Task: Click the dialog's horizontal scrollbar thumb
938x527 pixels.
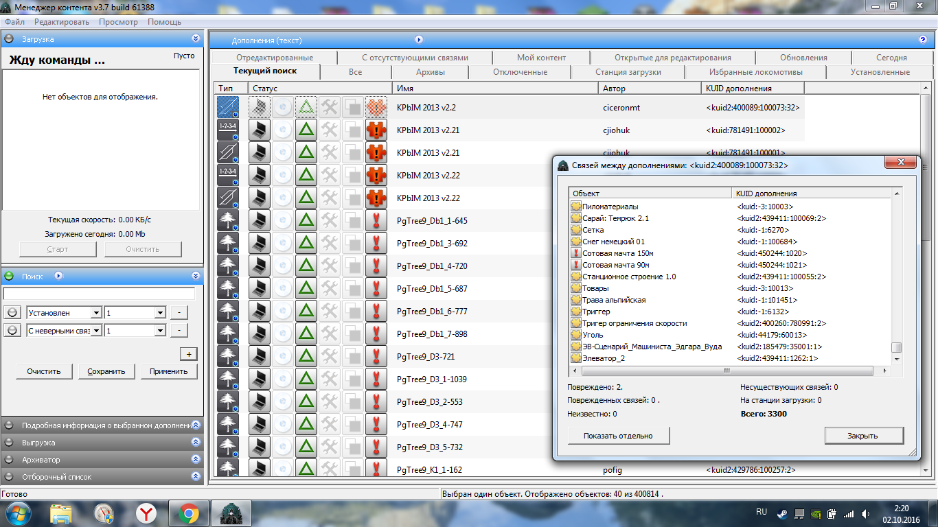Action: (727, 371)
